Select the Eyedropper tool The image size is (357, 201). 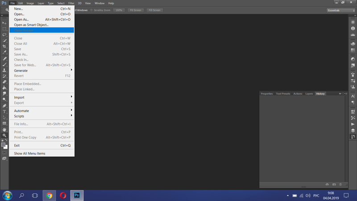point(4,52)
